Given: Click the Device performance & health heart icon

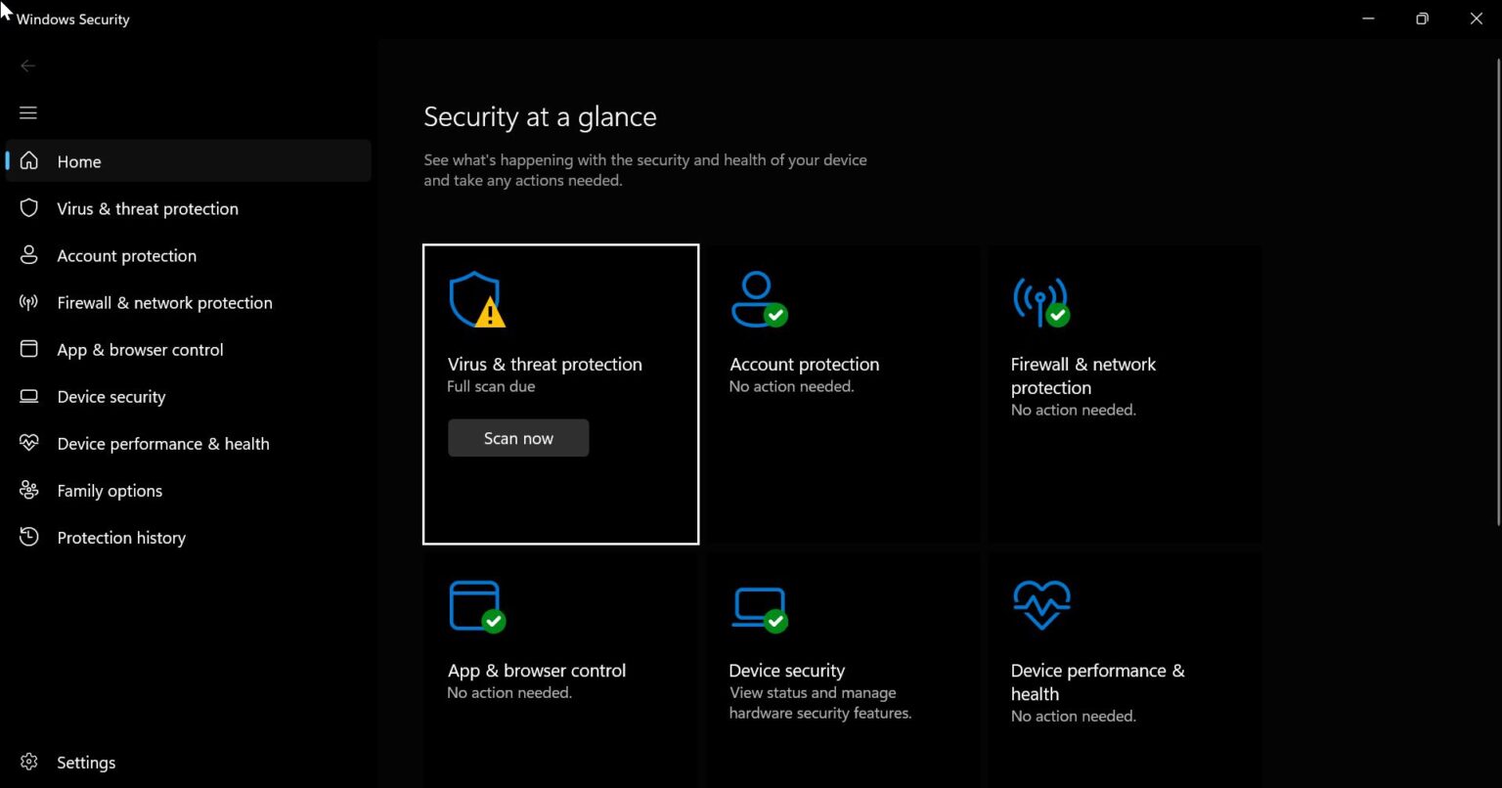Looking at the screenshot, I should (x=28, y=443).
